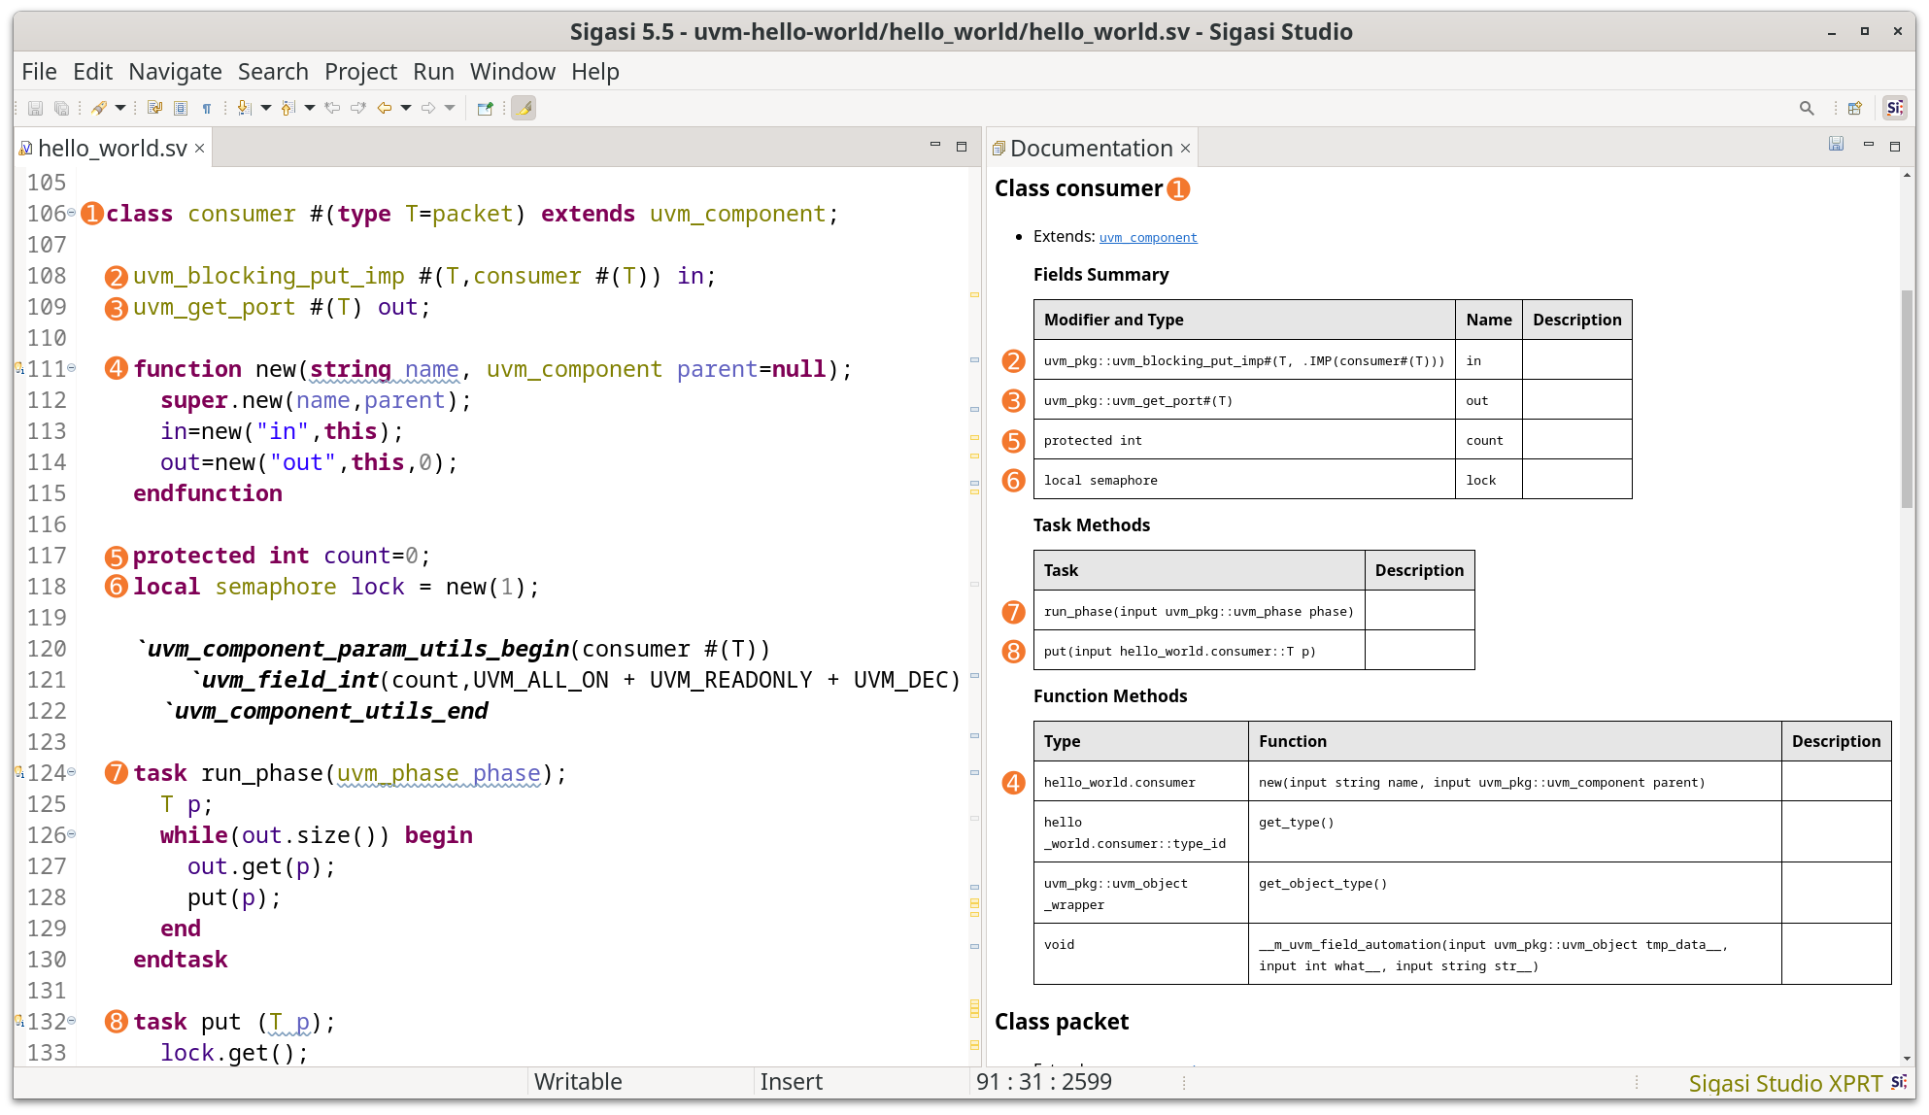The image size is (1929, 1115).
Task: Go to Next Annotation icon
Action: (245, 108)
